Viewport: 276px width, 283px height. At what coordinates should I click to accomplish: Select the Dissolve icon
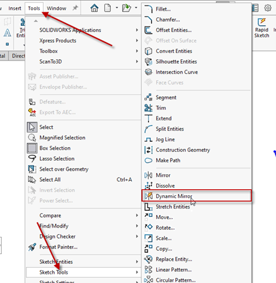click(x=148, y=186)
